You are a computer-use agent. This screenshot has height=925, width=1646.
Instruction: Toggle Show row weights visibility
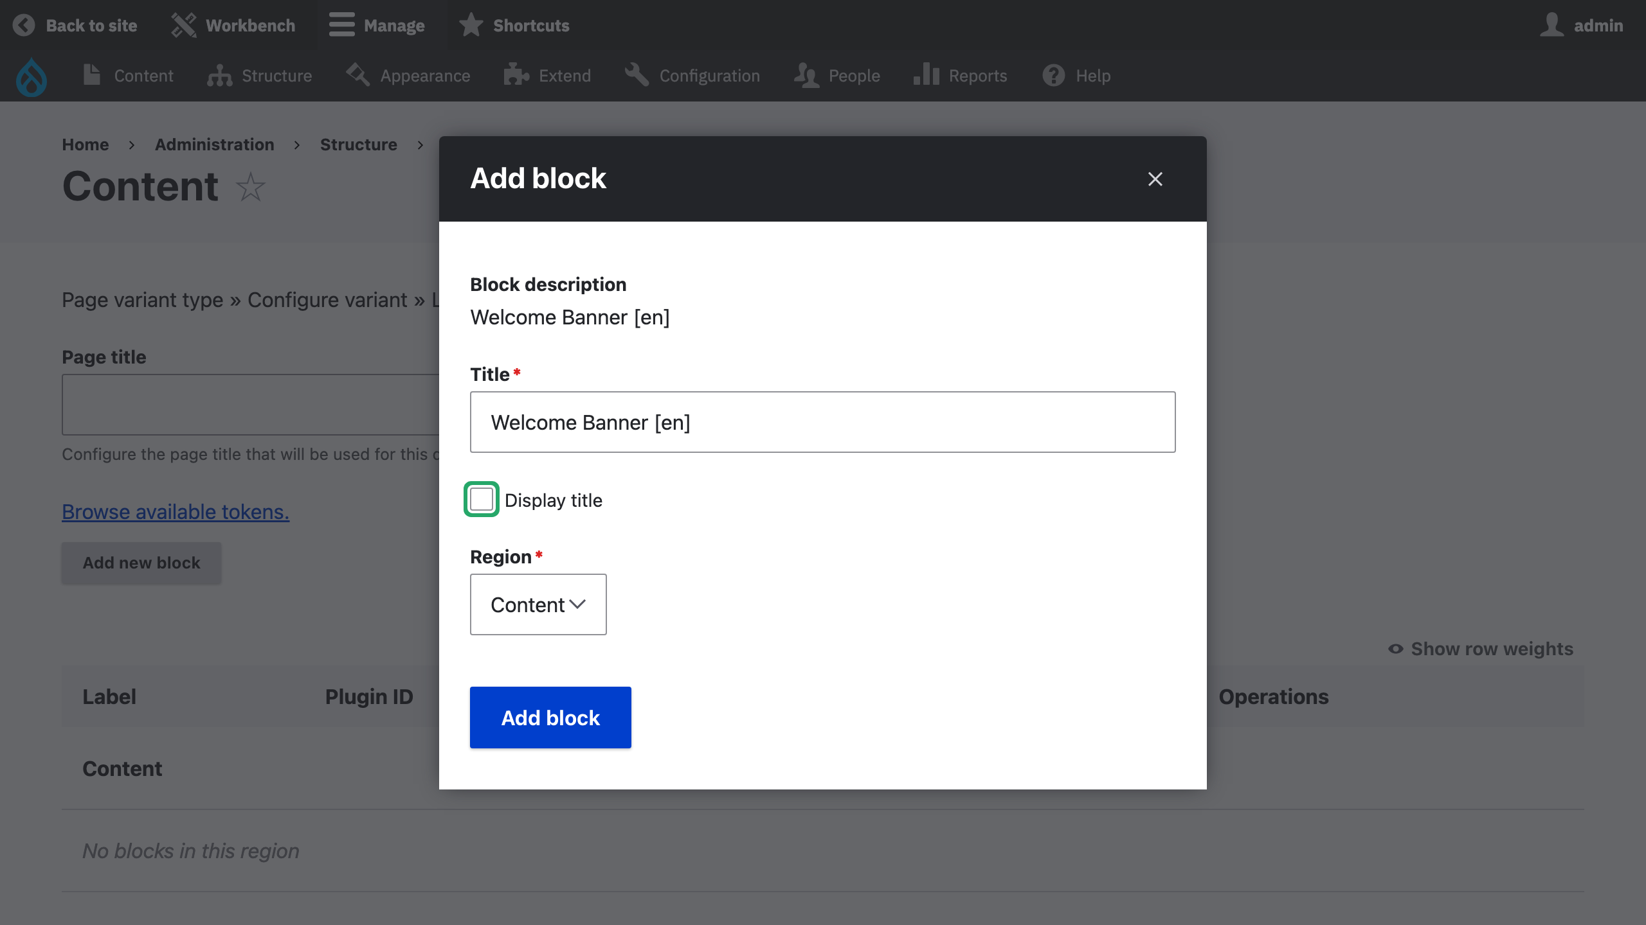pos(1480,649)
